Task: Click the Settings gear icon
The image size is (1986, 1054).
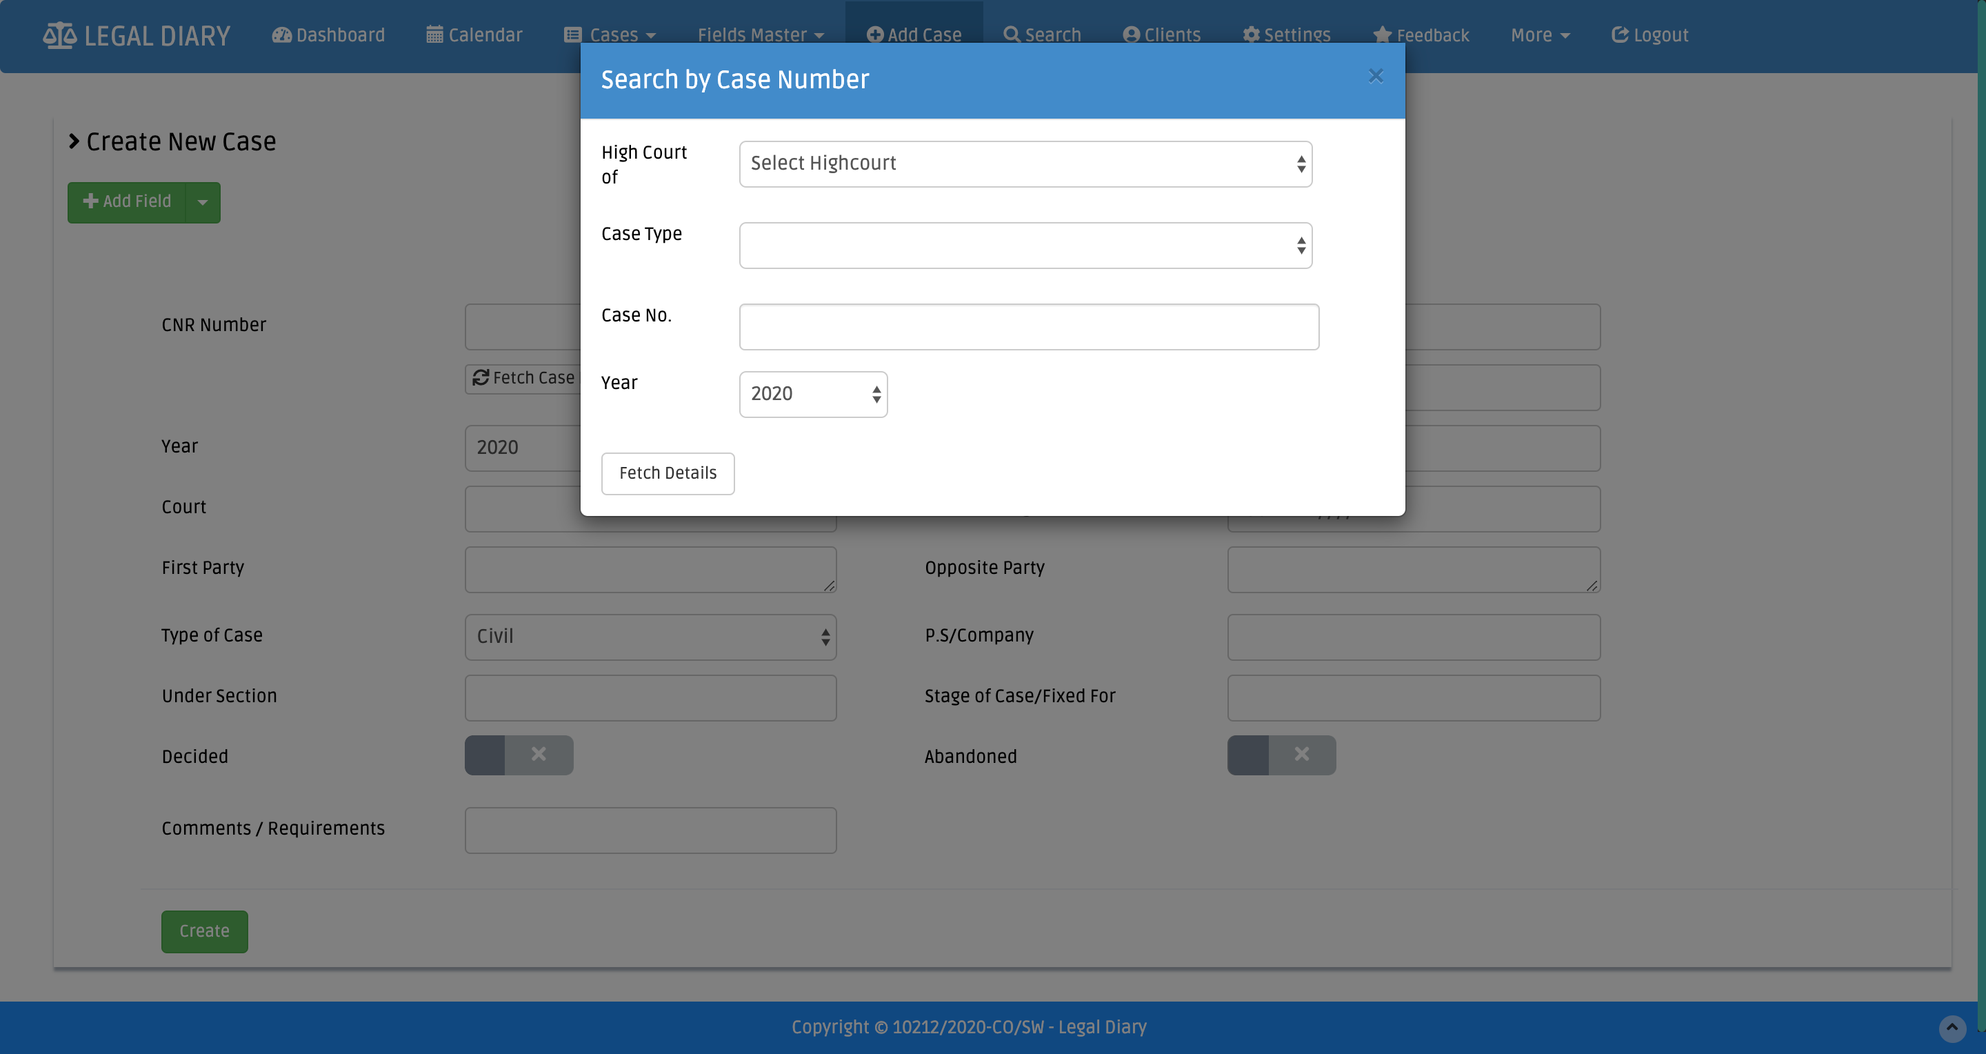Action: 1252,33
